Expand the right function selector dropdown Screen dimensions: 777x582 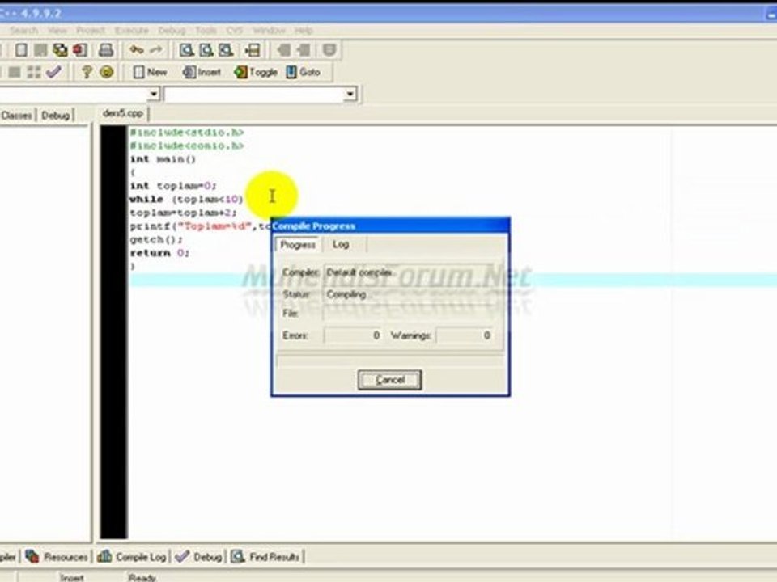pyautogui.click(x=350, y=94)
